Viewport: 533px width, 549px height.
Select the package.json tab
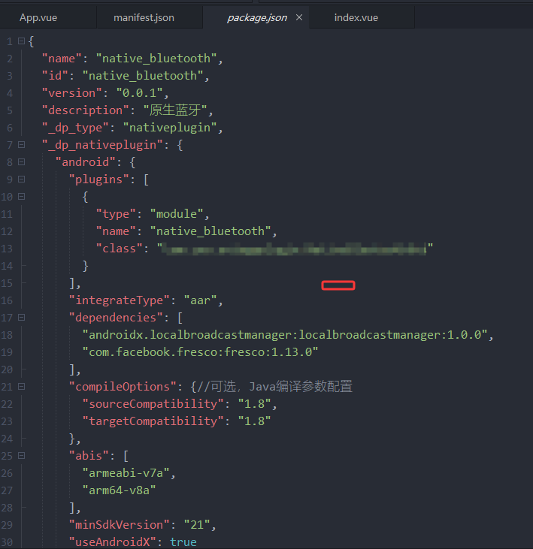click(x=256, y=17)
